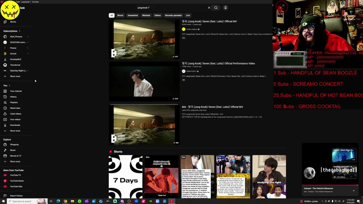Open the Peaner subscription channel
This screenshot has width=363, height=204.
(x=13, y=48)
